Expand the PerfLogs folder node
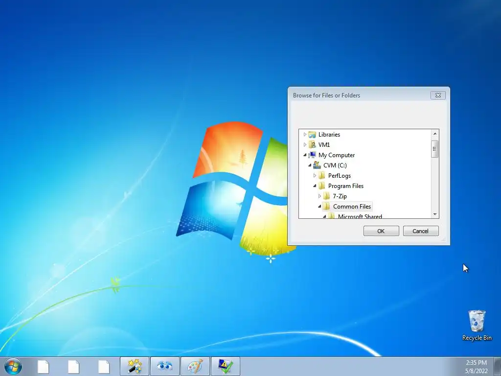This screenshot has height=376, width=501. (315, 176)
